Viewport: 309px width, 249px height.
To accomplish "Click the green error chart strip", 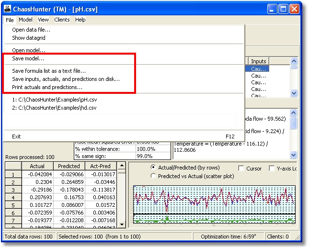I will (x=215, y=219).
